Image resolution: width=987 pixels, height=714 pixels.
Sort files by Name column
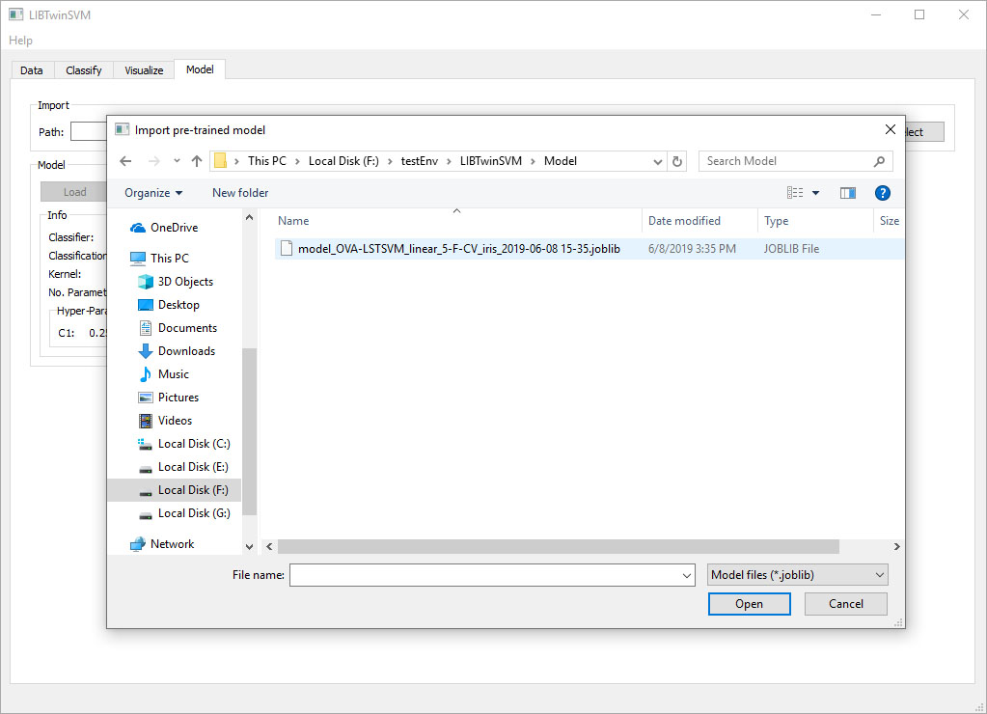[293, 221]
